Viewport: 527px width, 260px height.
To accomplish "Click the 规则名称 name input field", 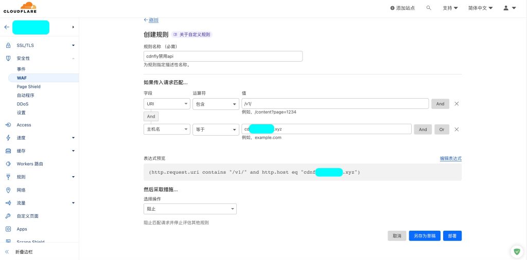I will [x=223, y=57].
